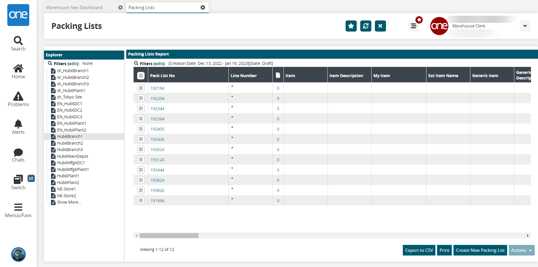Expand Show More in Explorer tree
Viewport: 538px width, 267px height.
pos(69,202)
